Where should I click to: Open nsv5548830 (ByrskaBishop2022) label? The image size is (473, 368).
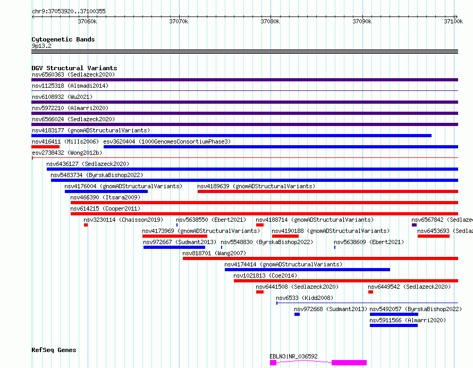(267, 242)
